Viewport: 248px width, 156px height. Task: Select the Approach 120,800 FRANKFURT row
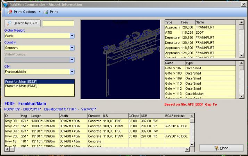(200, 27)
